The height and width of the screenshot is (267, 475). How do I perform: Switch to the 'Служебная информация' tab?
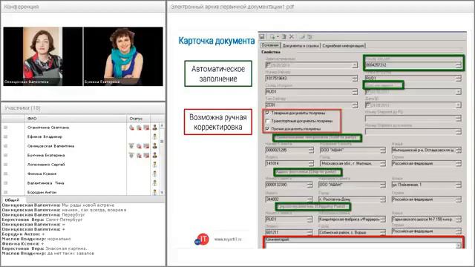(x=343, y=46)
